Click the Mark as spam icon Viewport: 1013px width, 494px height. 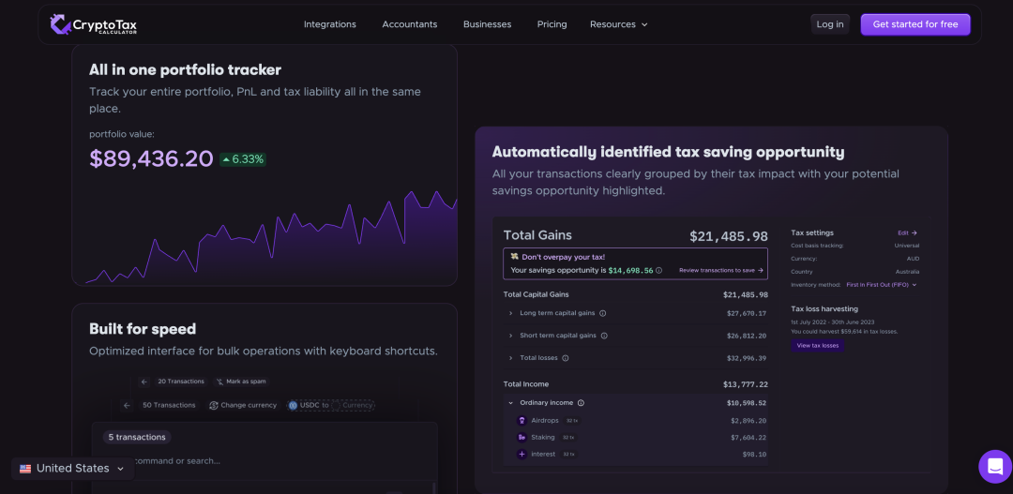(x=219, y=382)
